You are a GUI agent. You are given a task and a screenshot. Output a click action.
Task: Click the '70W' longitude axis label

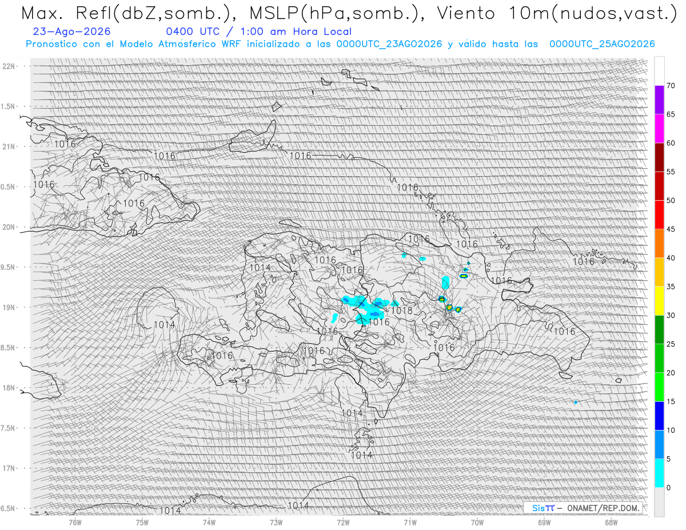(477, 522)
